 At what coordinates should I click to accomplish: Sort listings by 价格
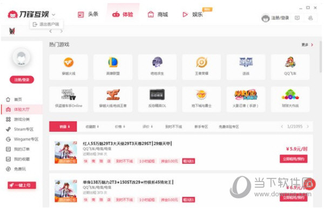(120, 127)
